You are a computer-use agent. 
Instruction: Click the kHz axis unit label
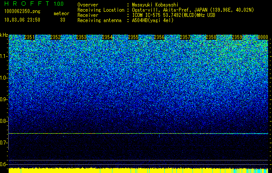(x=4, y=35)
